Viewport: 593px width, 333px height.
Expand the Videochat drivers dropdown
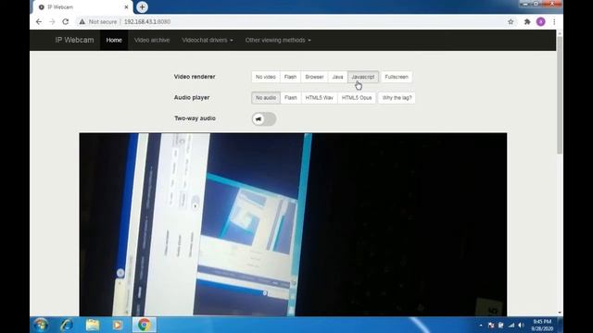pos(208,40)
